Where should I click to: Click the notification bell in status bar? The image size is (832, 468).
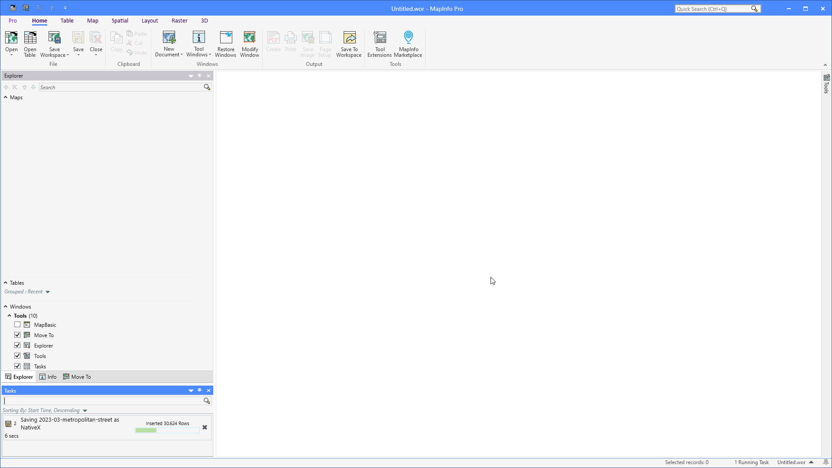click(x=826, y=462)
